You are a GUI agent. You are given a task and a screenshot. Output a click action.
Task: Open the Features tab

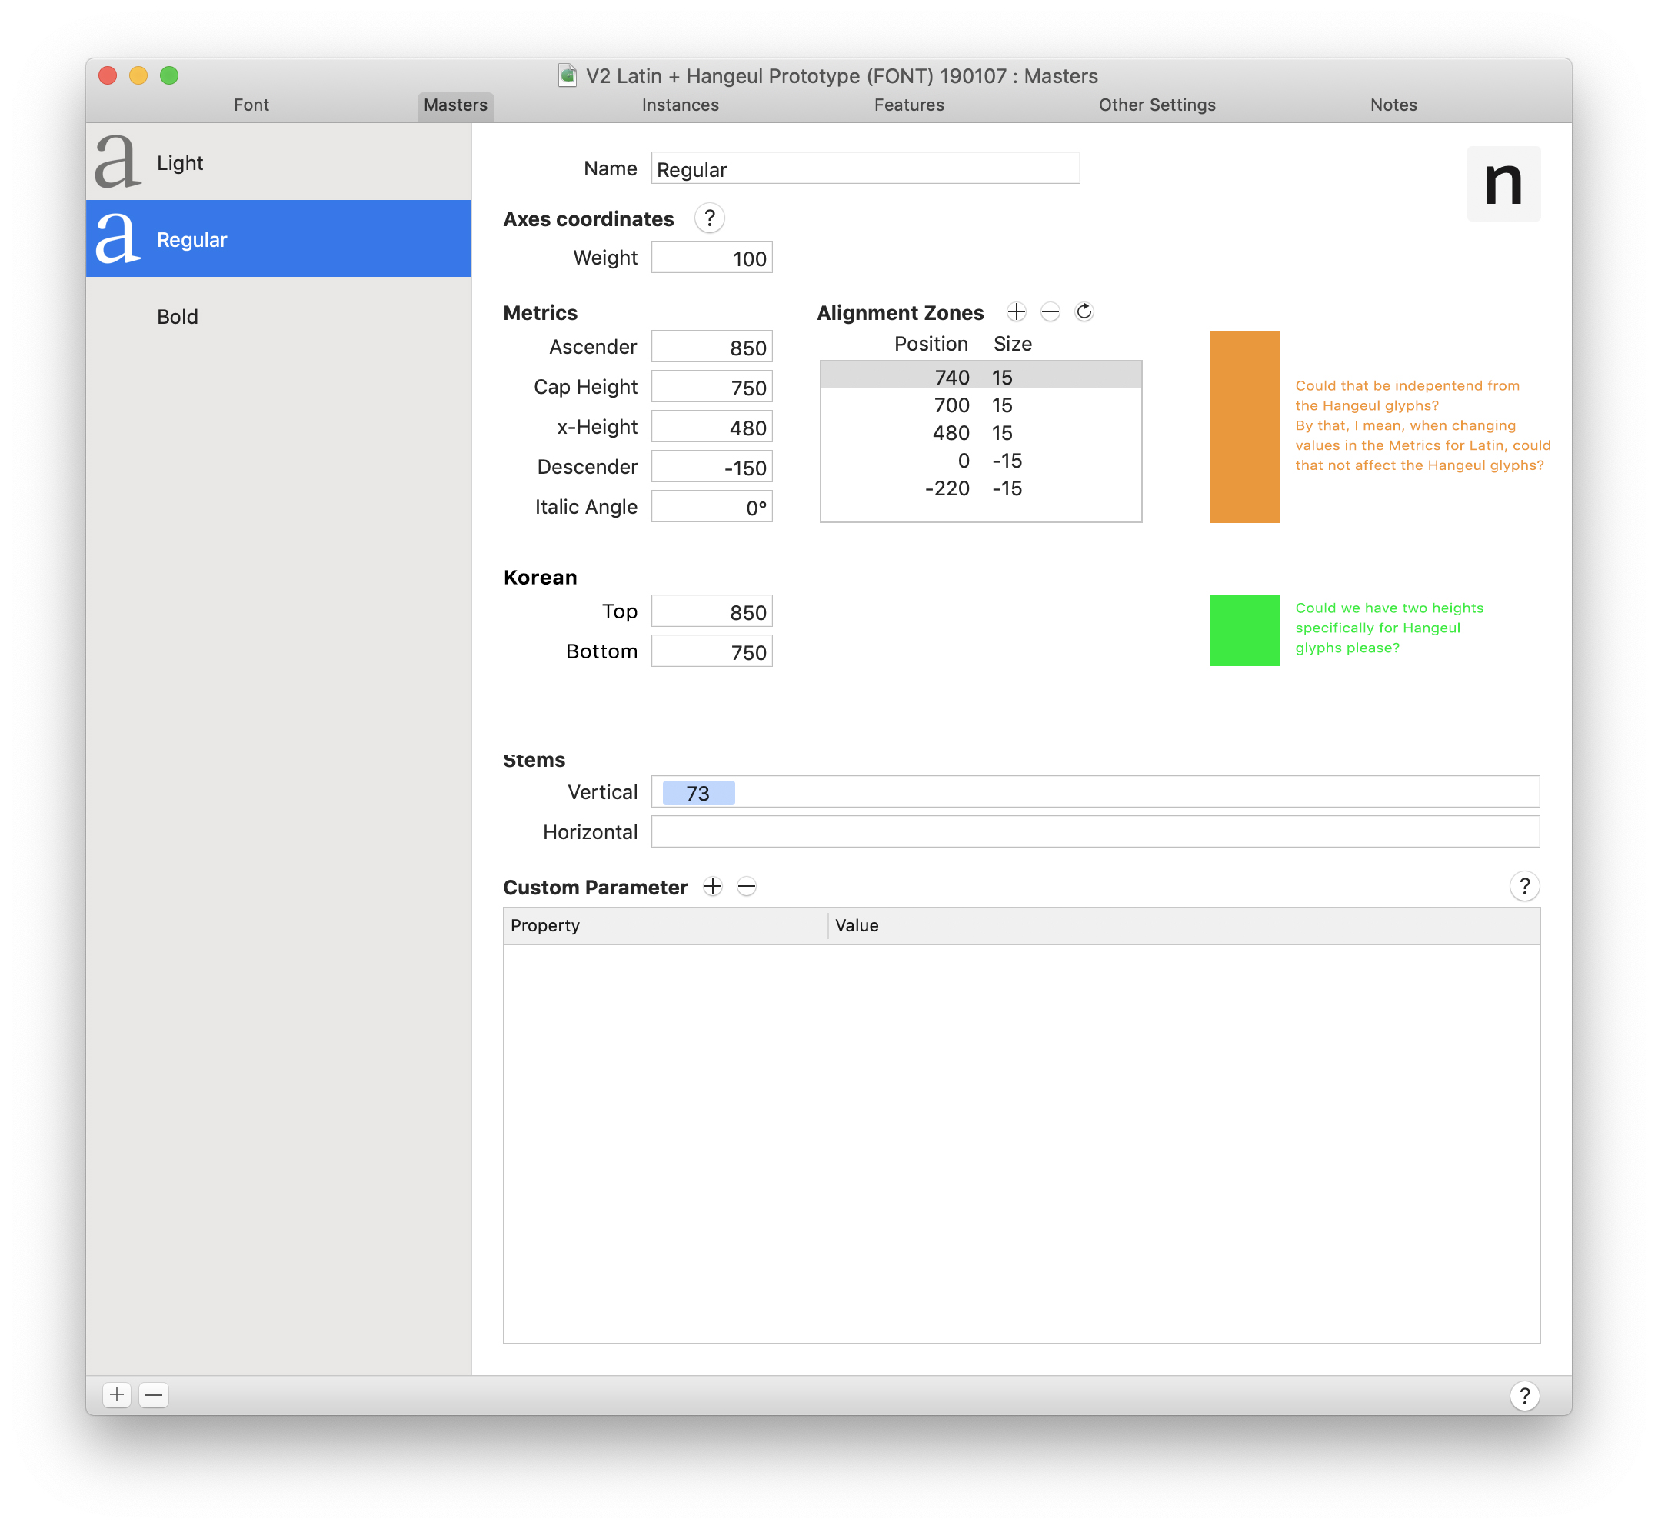(908, 105)
